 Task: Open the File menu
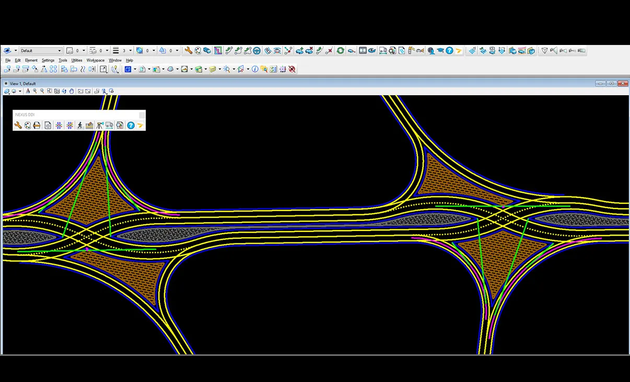8,60
